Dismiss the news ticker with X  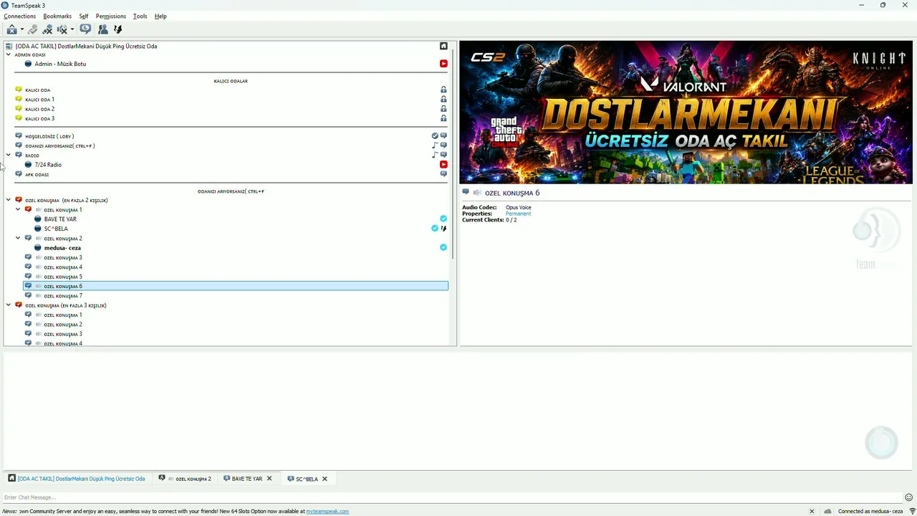812,512
